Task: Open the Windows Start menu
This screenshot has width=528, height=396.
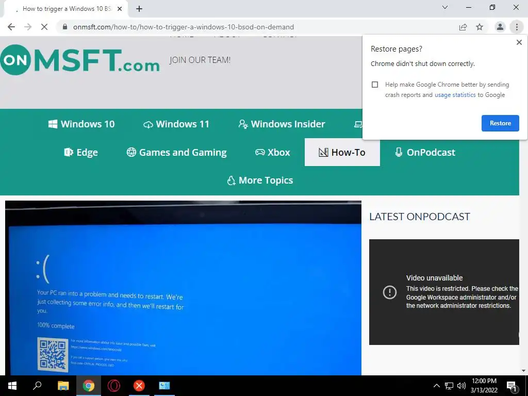Action: pyautogui.click(x=12, y=386)
